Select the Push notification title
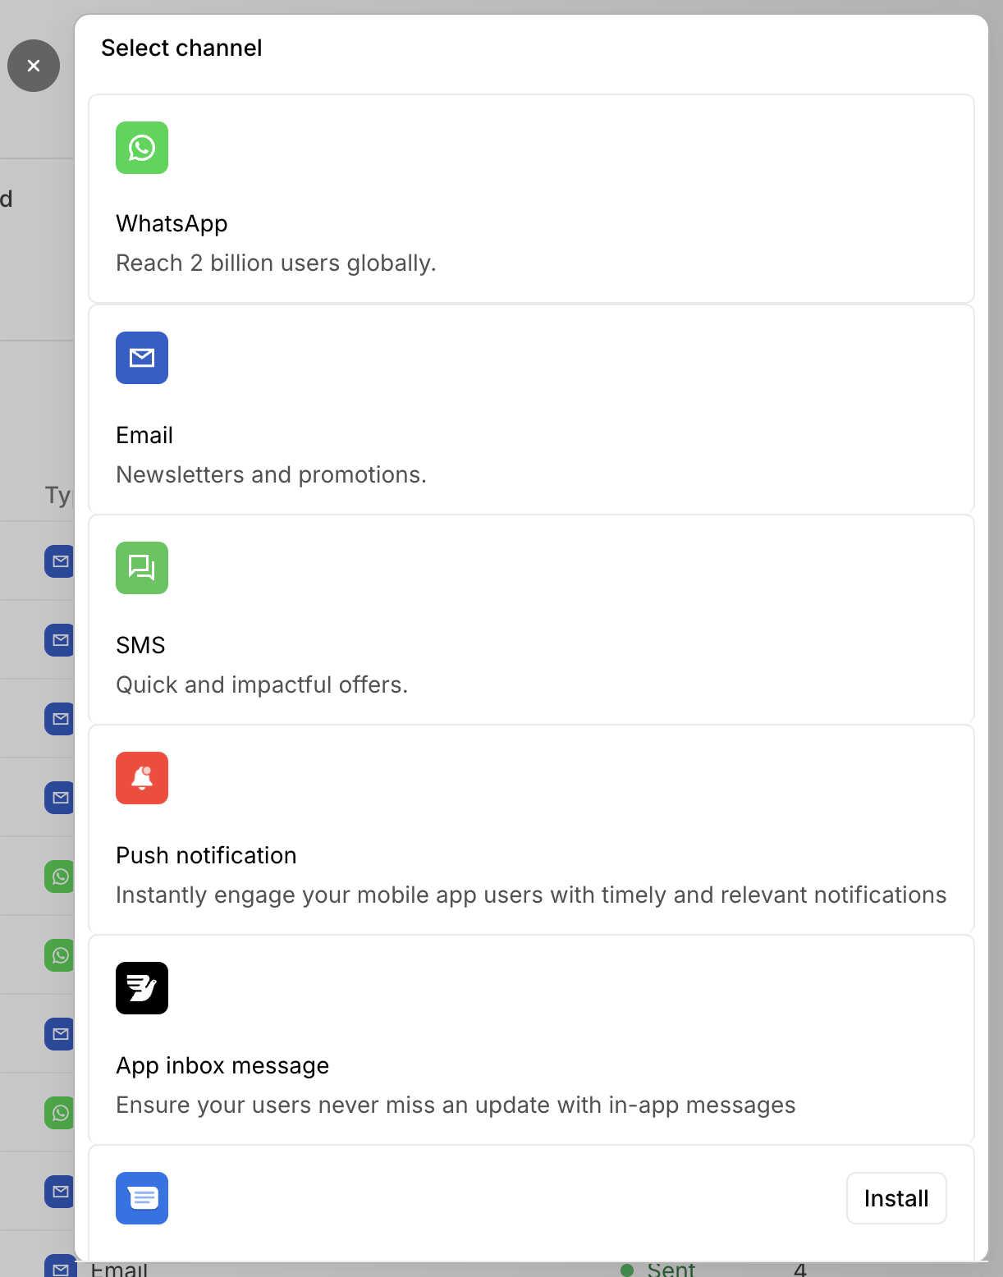The height and width of the screenshot is (1277, 1003). pyautogui.click(x=206, y=855)
